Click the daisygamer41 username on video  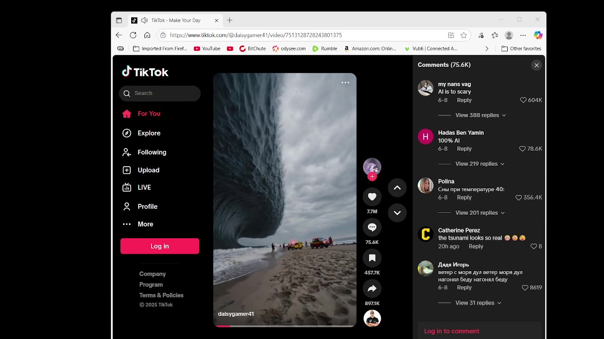click(x=236, y=314)
